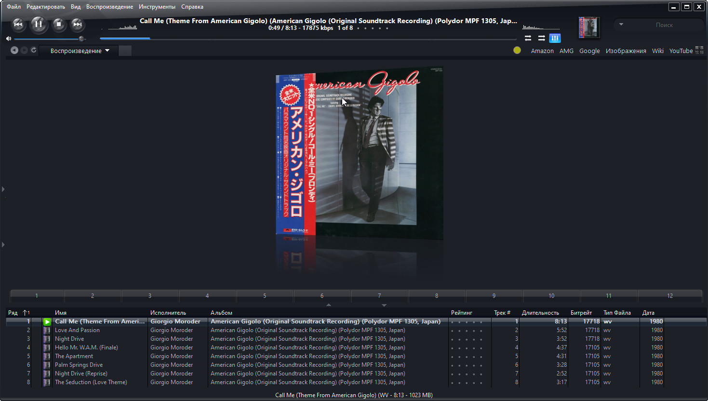Click the panel layout icon beside YouTube
Viewport: 708px width, 401px height.
(699, 50)
